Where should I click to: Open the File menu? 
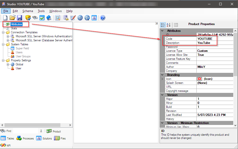[6, 11]
